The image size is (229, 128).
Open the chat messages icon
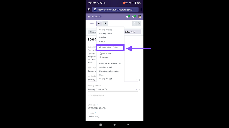tap(127, 17)
